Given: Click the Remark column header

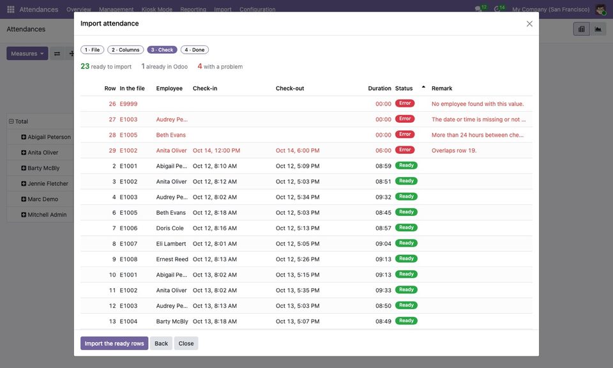Looking at the screenshot, I should pos(442,88).
